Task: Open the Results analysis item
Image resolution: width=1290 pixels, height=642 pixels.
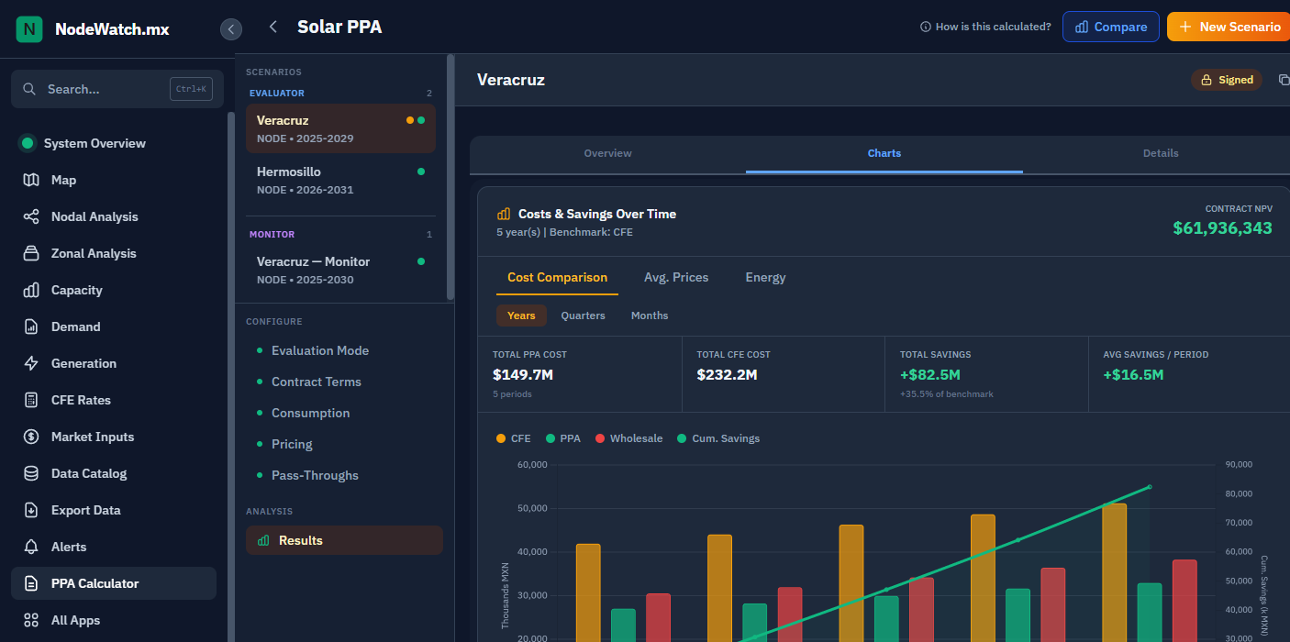Action: [x=344, y=540]
